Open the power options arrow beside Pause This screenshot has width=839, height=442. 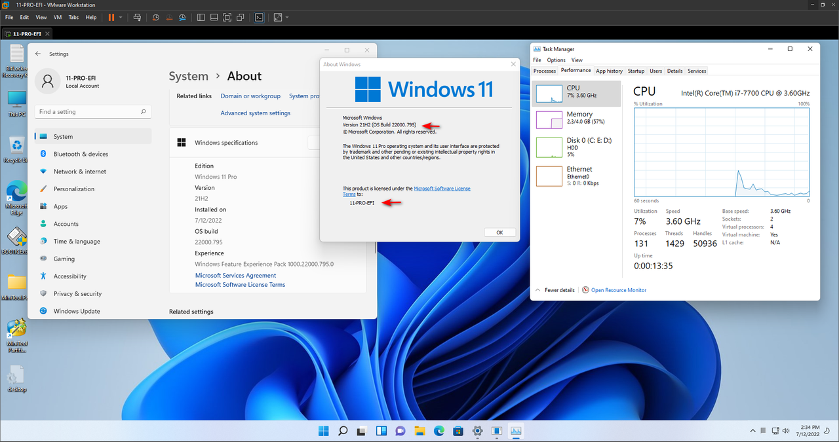tap(121, 17)
